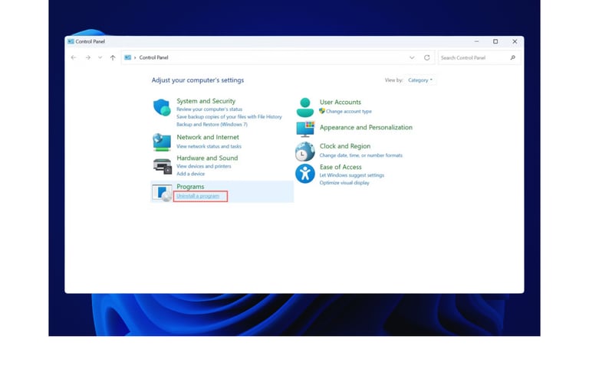
Task: Go forward with the forward arrow
Action: point(88,57)
